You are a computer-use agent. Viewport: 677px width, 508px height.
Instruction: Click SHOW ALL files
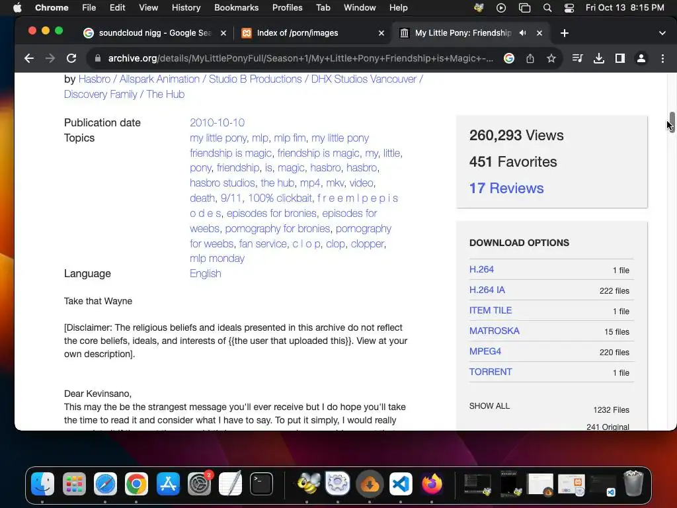pyautogui.click(x=489, y=406)
